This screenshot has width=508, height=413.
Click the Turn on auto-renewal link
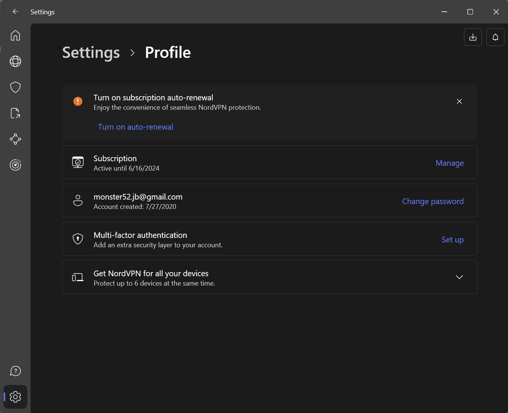[135, 127]
